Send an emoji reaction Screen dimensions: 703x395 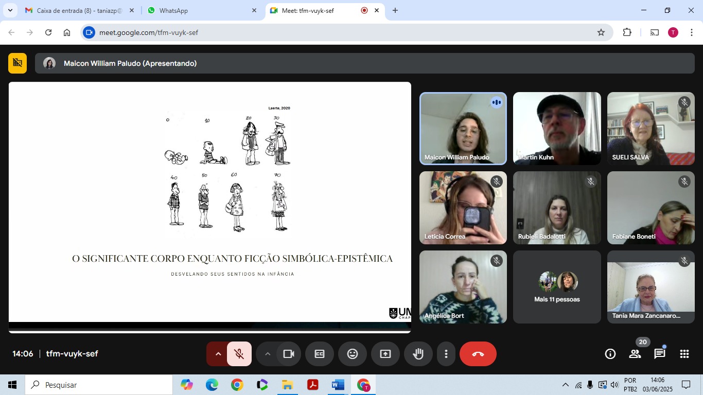[x=353, y=354]
